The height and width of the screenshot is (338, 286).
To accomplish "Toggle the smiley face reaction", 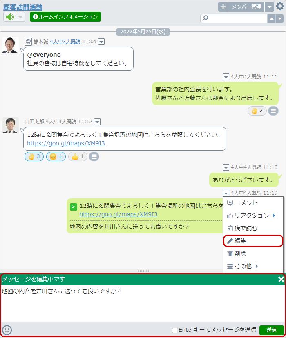I will click(x=56, y=156).
